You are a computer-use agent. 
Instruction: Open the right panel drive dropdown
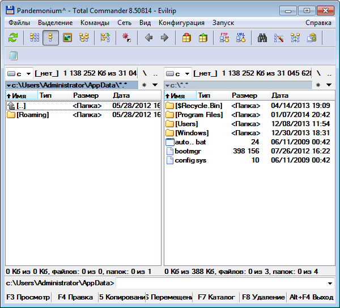tap(177, 73)
